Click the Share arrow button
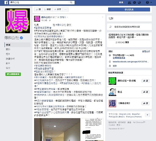The width and height of the screenshot is (156, 141). coord(57,9)
